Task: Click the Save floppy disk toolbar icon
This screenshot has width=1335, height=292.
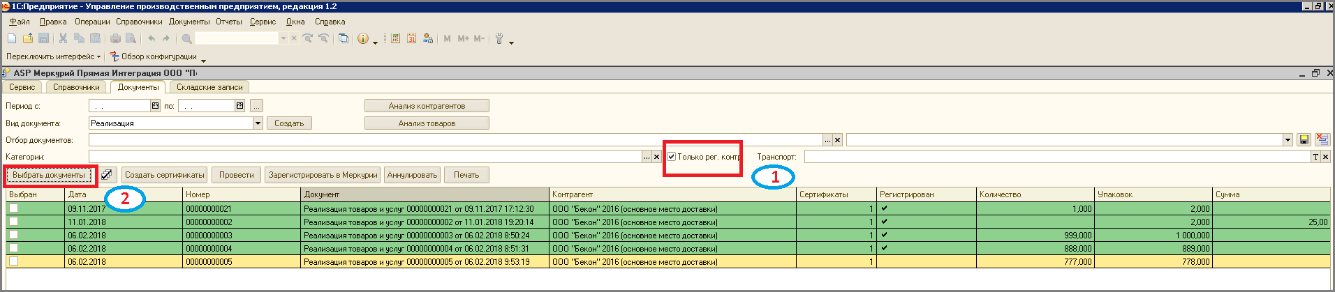Action: coord(43,38)
